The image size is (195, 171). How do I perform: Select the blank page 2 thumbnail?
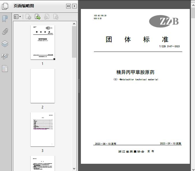(x=42, y=86)
